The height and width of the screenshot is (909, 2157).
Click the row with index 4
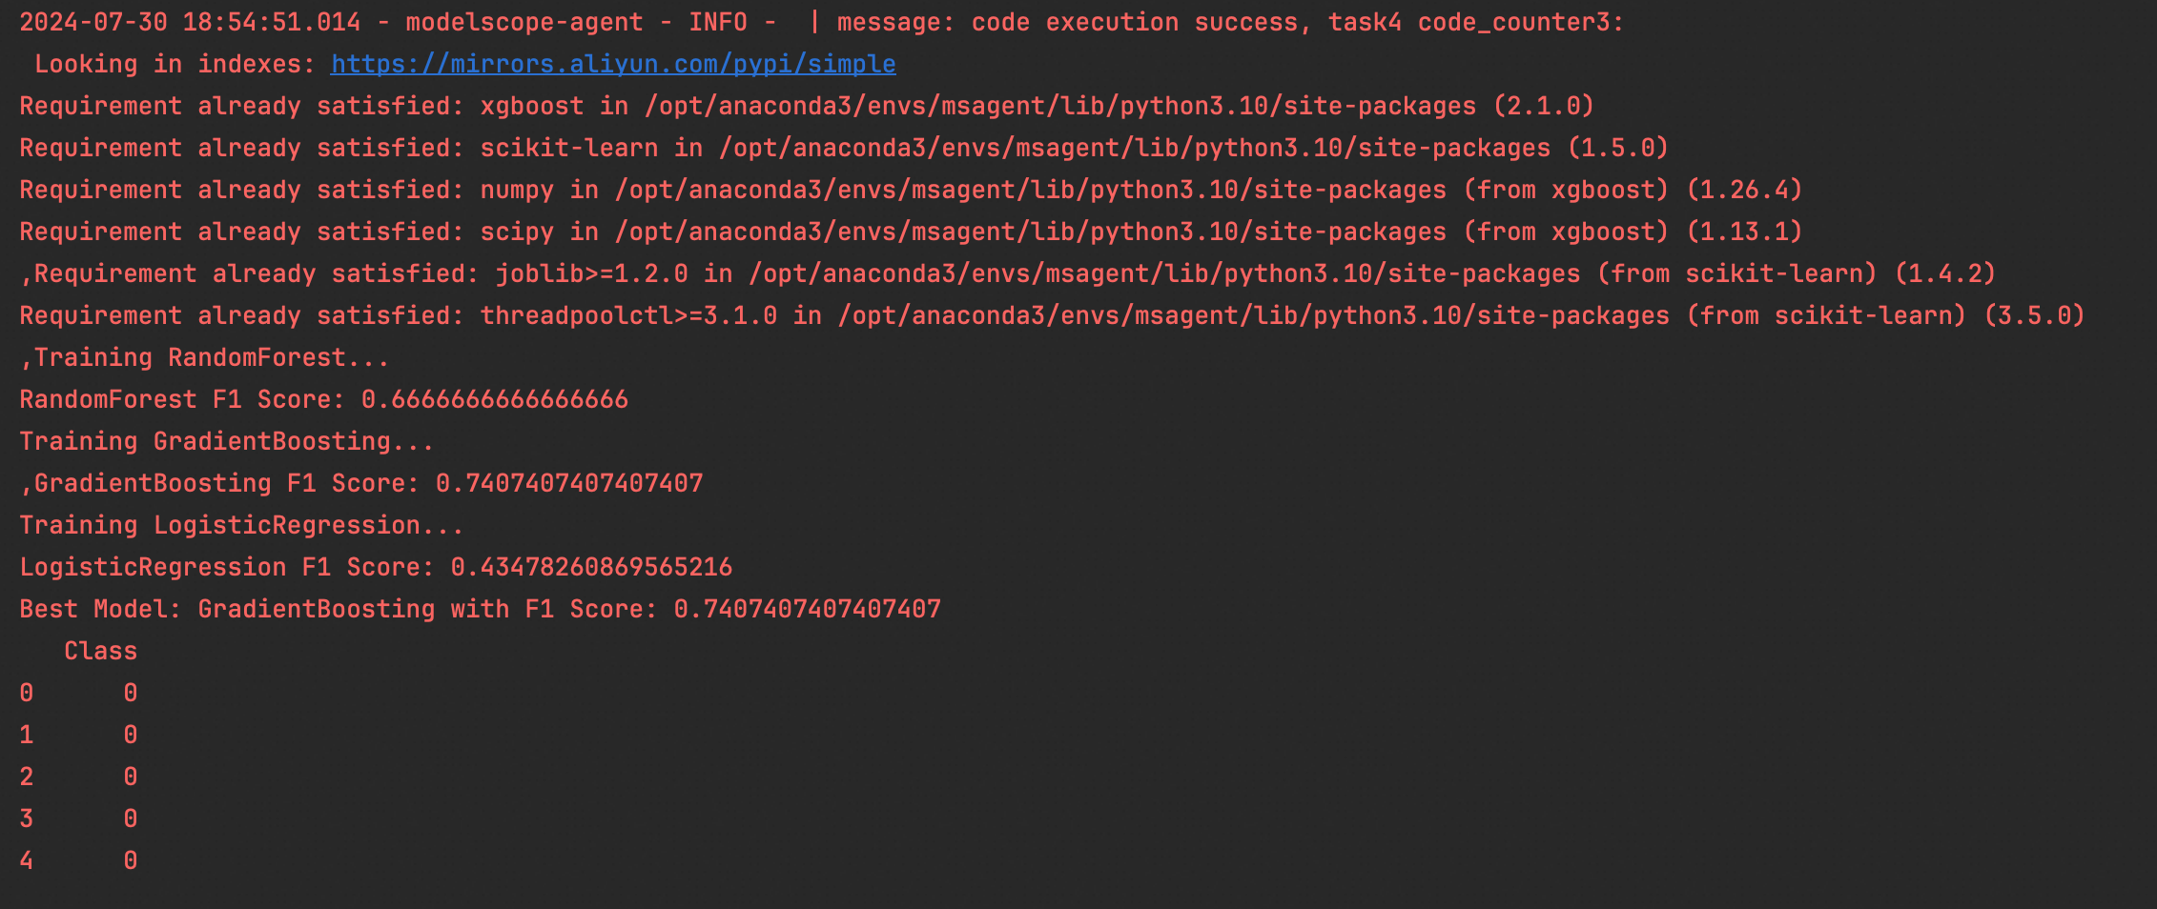coord(78,860)
